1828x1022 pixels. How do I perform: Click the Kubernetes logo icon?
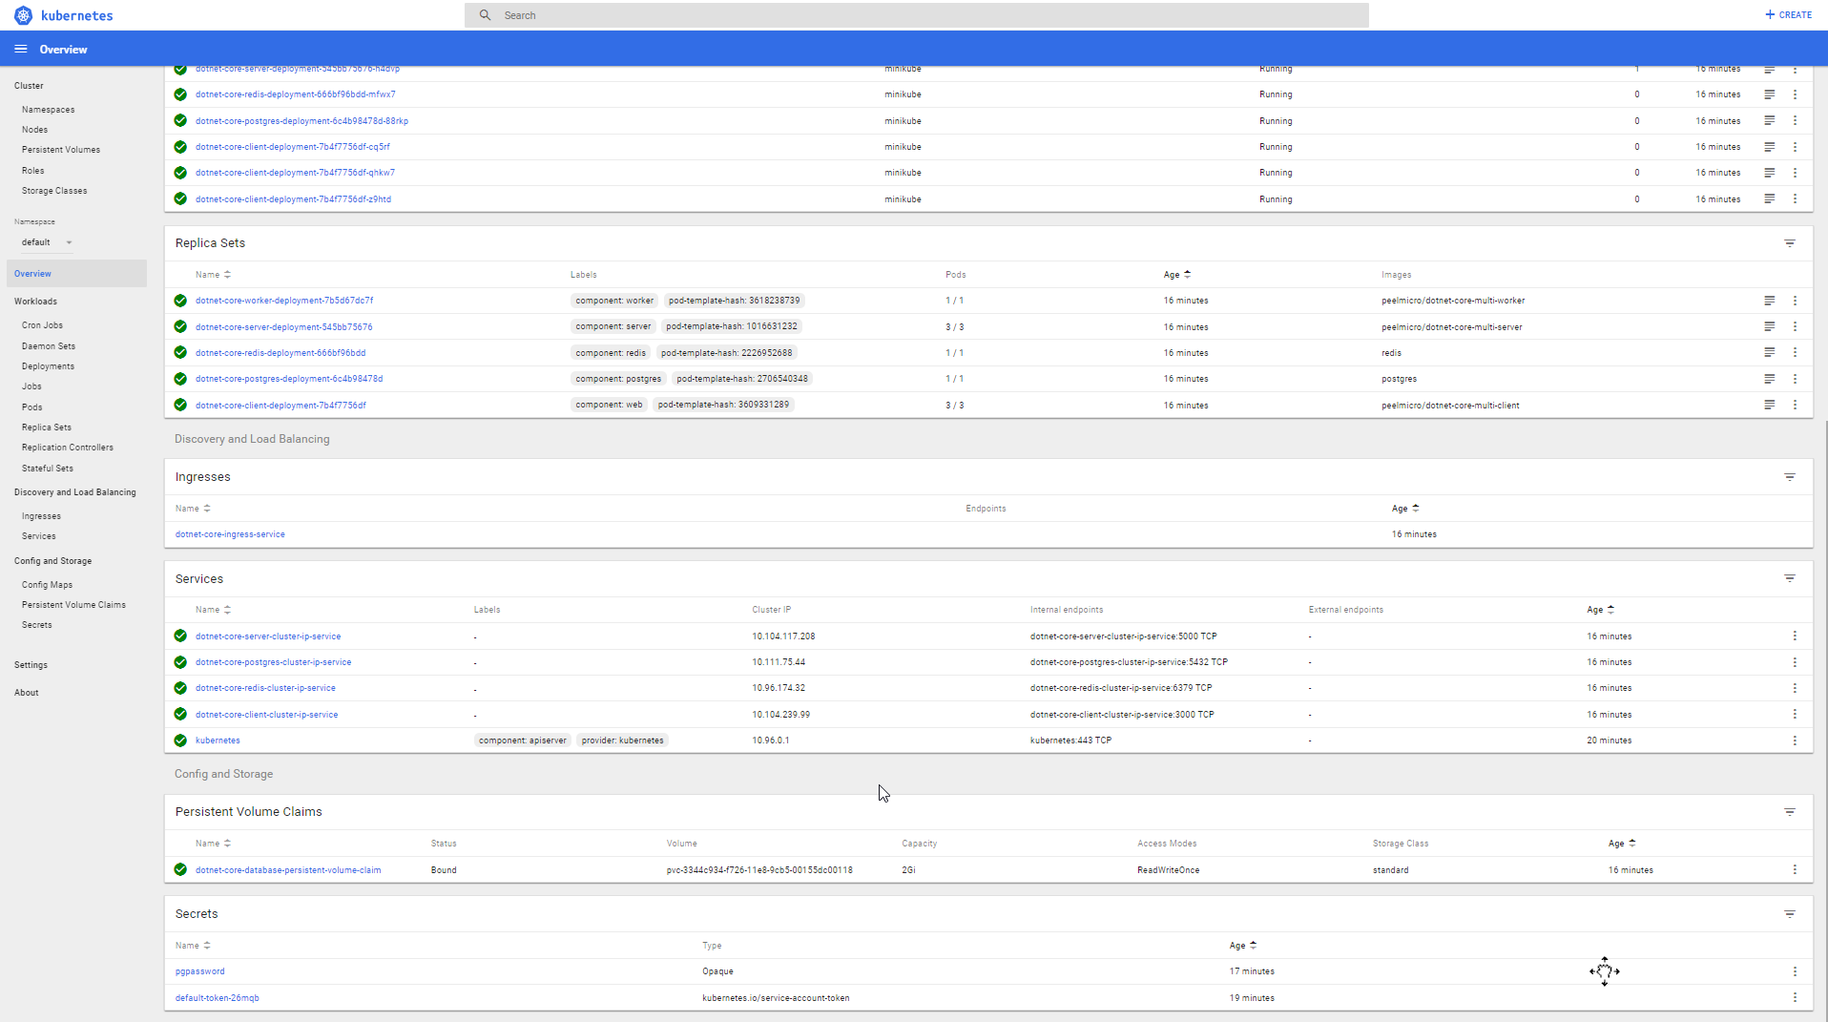tap(23, 15)
